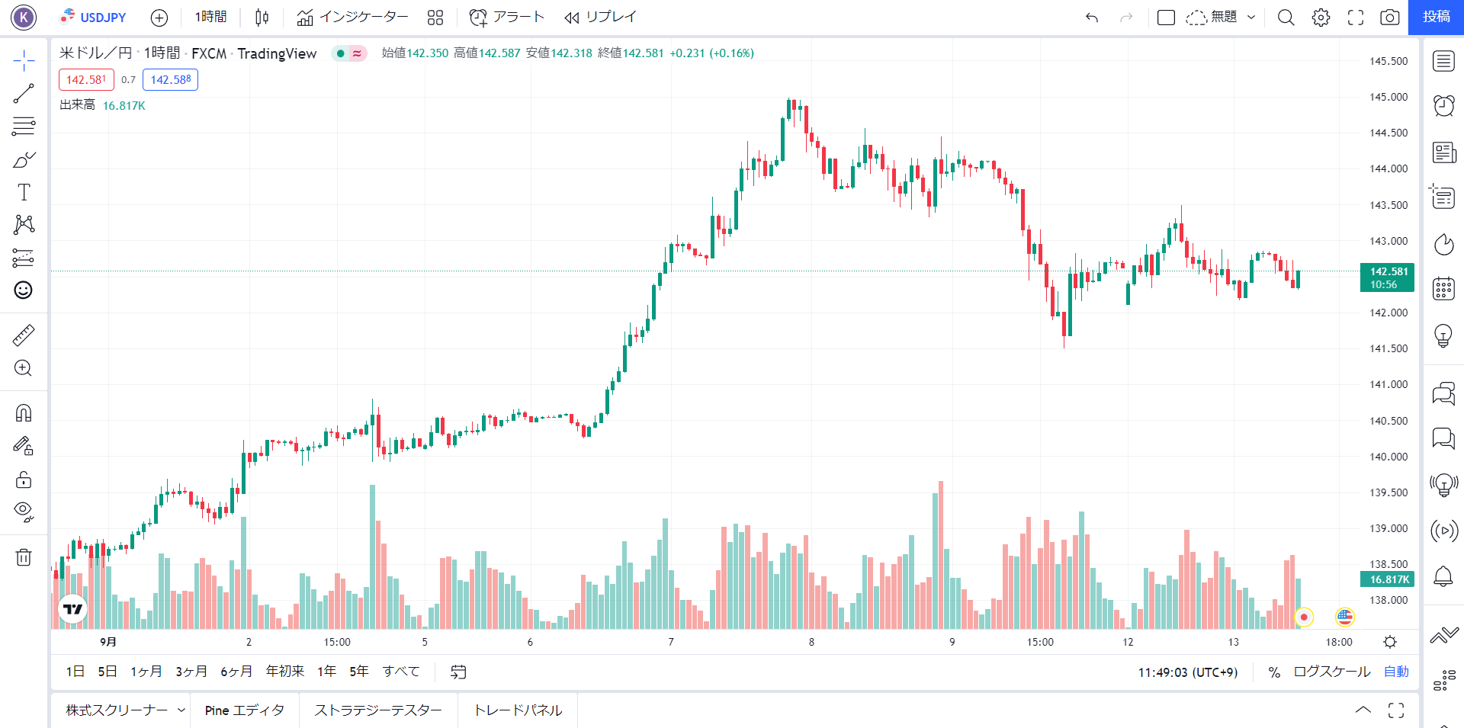Lock all drawing tools
This screenshot has width=1464, height=728.
click(x=24, y=479)
